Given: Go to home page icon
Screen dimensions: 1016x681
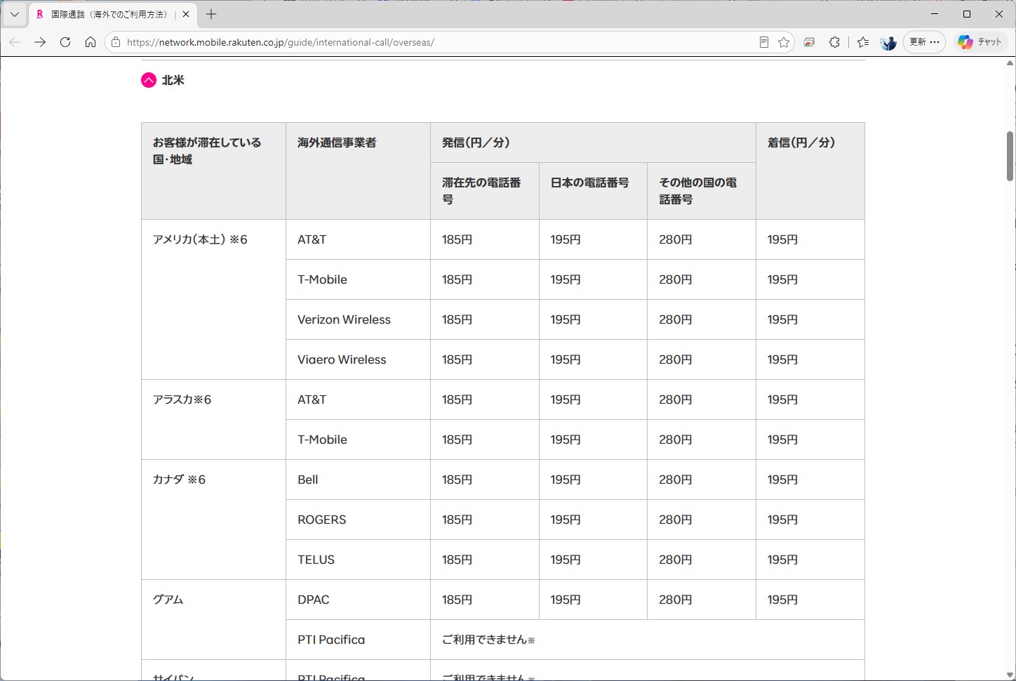Looking at the screenshot, I should (x=91, y=42).
